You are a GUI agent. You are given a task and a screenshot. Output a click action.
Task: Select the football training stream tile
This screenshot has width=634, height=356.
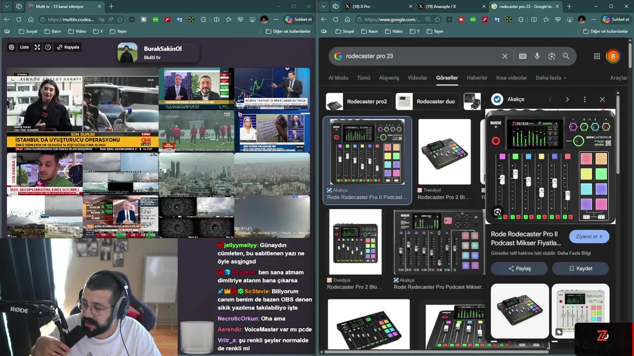pyautogui.click(x=196, y=131)
